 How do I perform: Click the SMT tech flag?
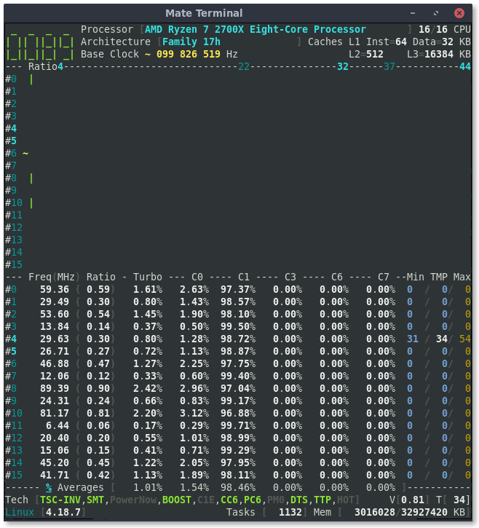coord(95,500)
